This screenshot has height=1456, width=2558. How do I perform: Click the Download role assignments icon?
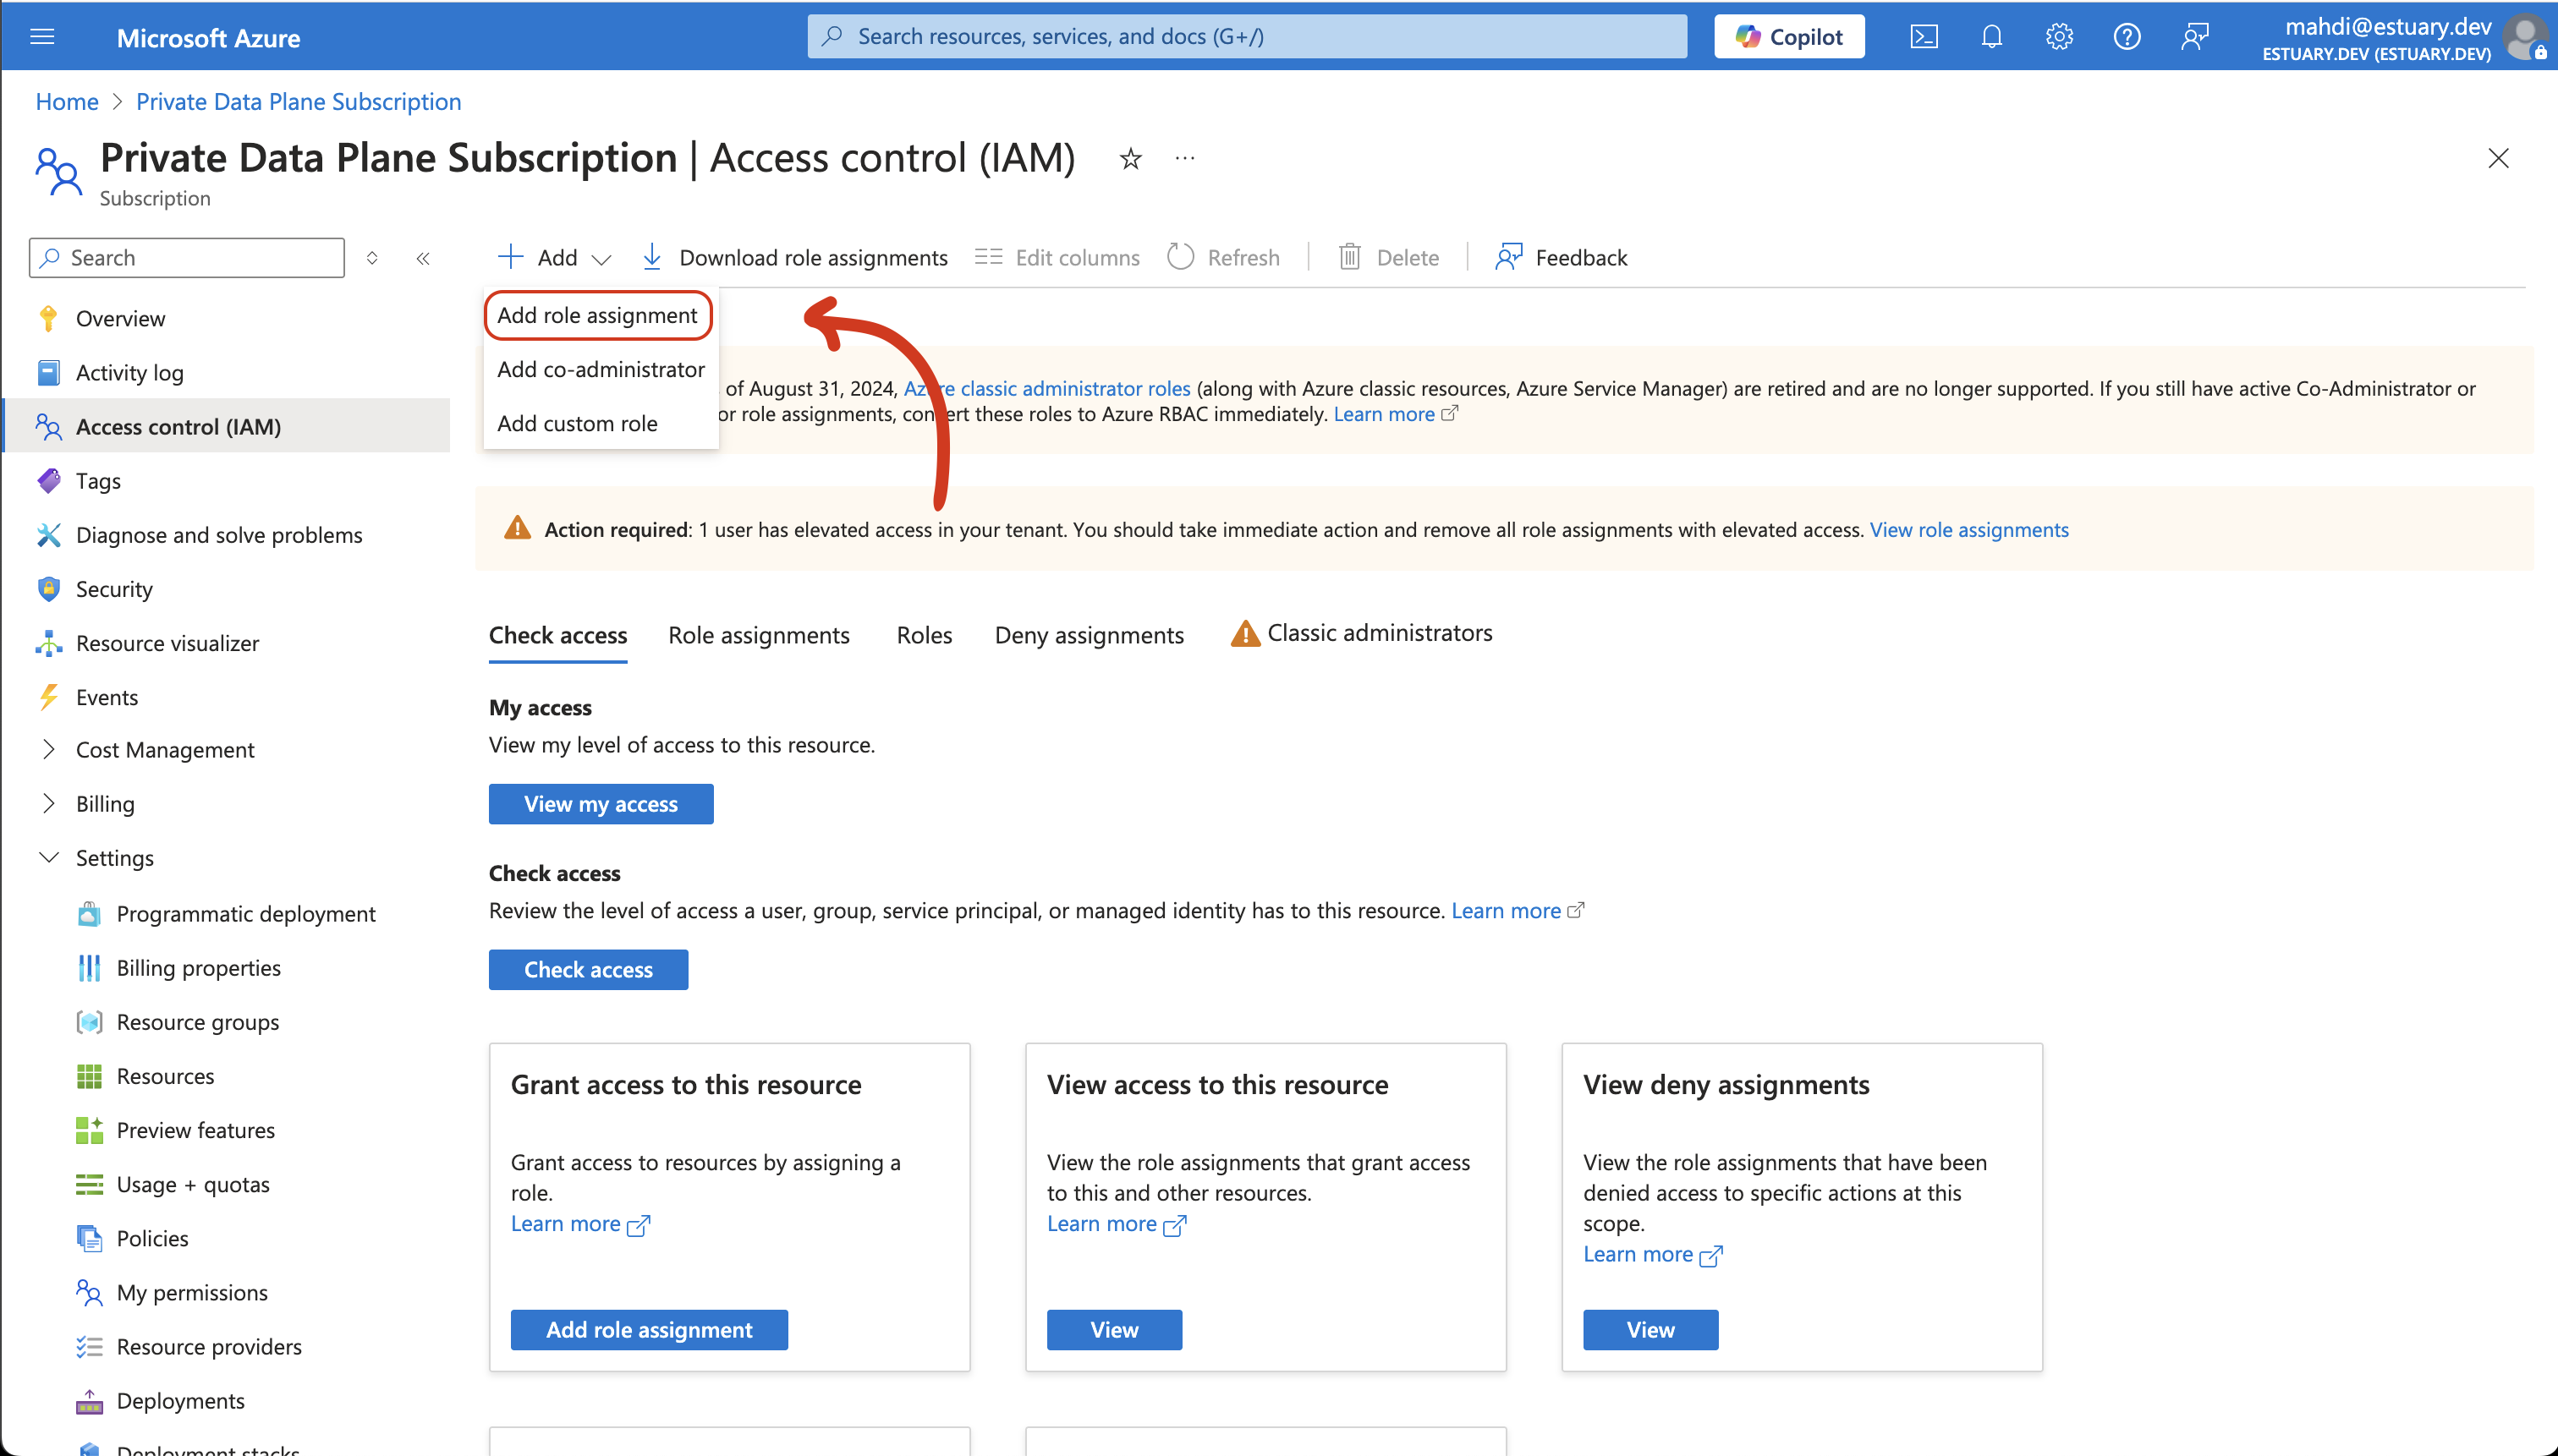652,257
